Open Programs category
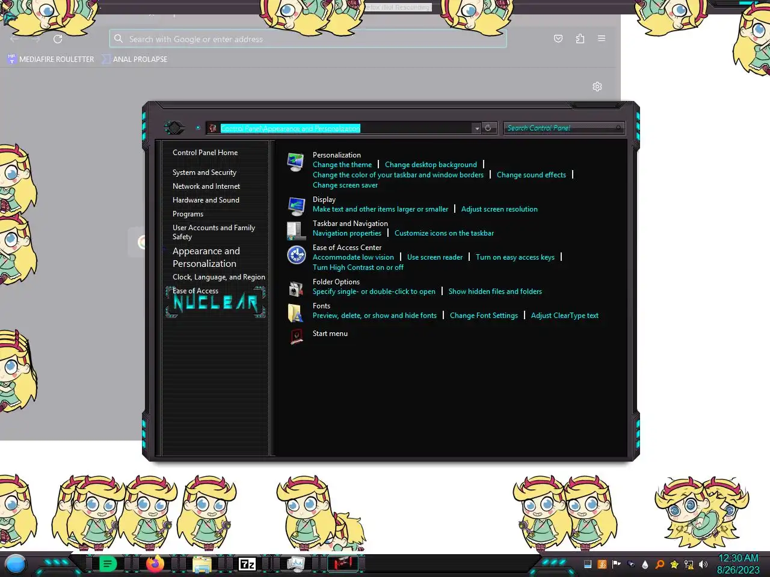 (188, 214)
